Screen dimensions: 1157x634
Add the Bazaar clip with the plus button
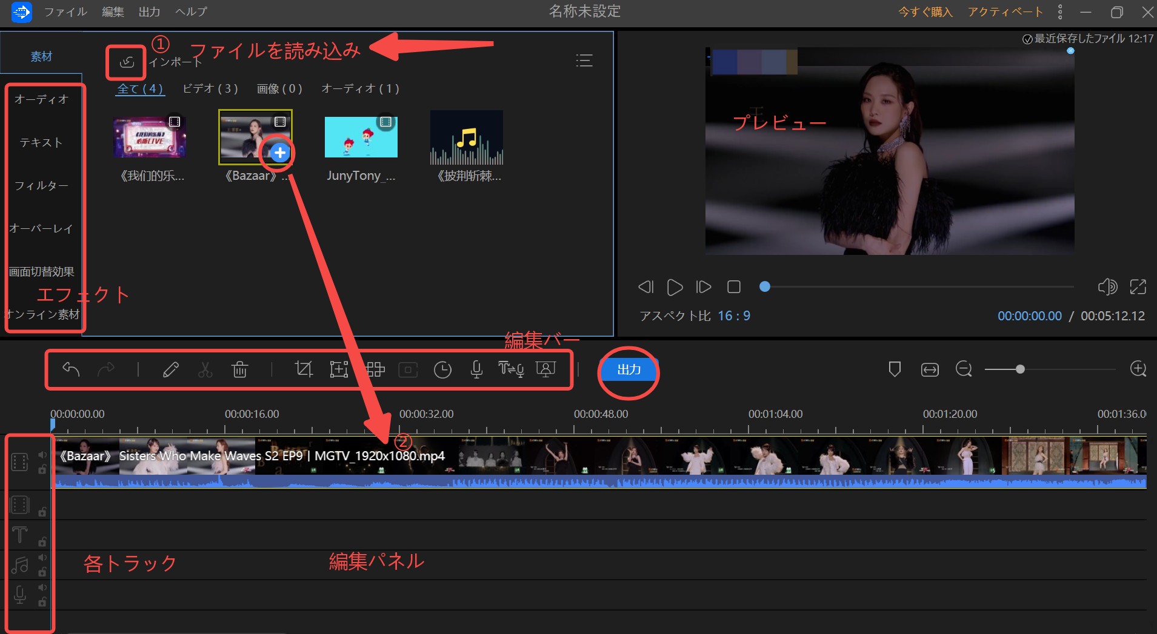(x=279, y=153)
